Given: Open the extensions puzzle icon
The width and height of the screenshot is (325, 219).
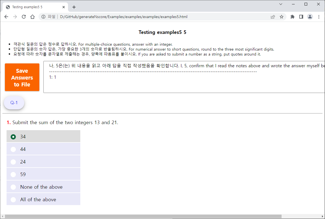Looking at the screenshot, I should tap(292, 17).
